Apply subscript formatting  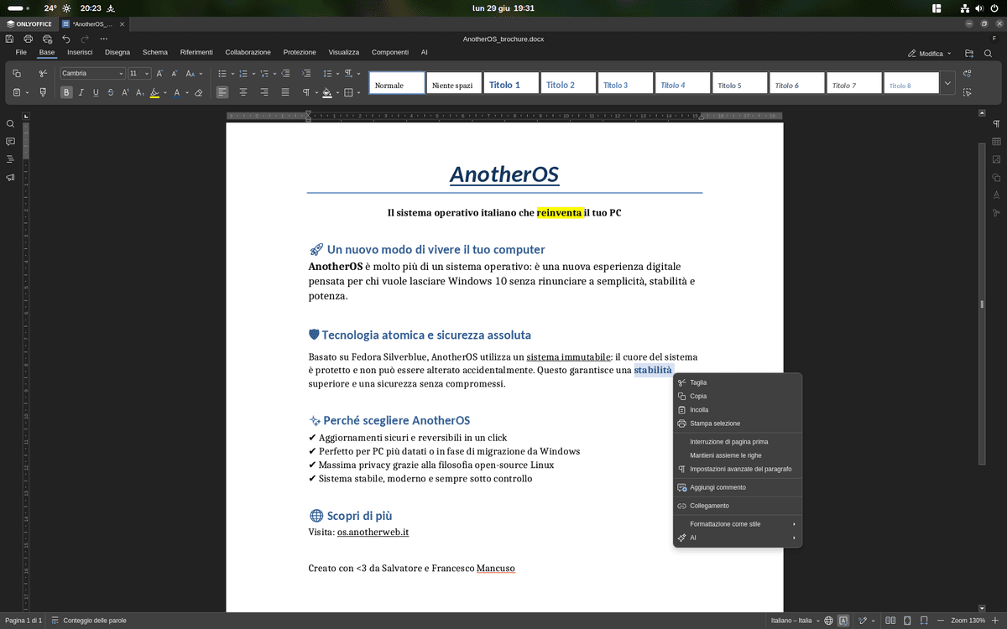click(x=140, y=92)
